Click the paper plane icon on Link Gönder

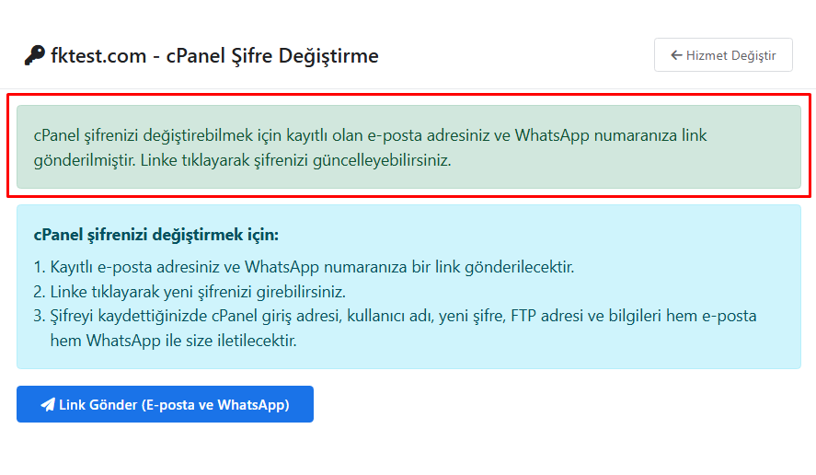48,405
